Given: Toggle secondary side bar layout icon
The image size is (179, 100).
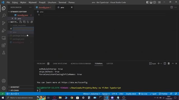Looking at the screenshot, I should coord(154,2).
